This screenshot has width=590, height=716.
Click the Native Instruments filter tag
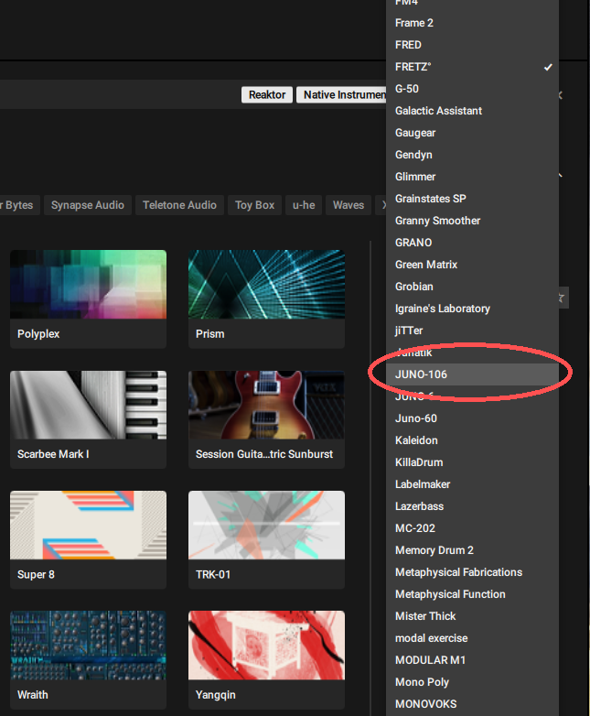tap(341, 94)
